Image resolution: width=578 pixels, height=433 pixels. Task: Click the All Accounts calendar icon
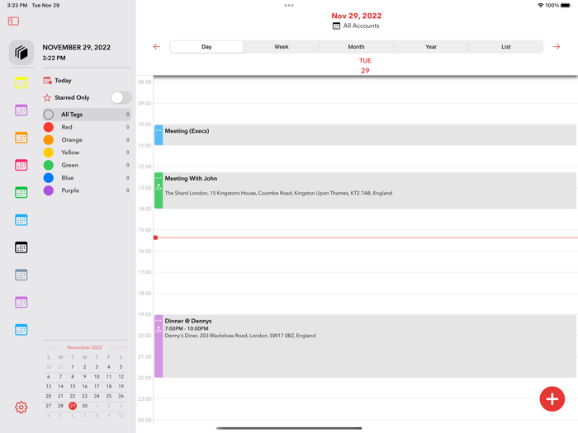336,26
